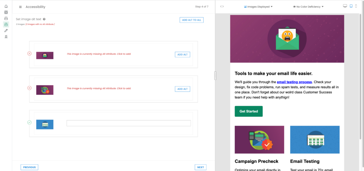Return to the Previous step
The width and height of the screenshot is (364, 171).
(30, 167)
